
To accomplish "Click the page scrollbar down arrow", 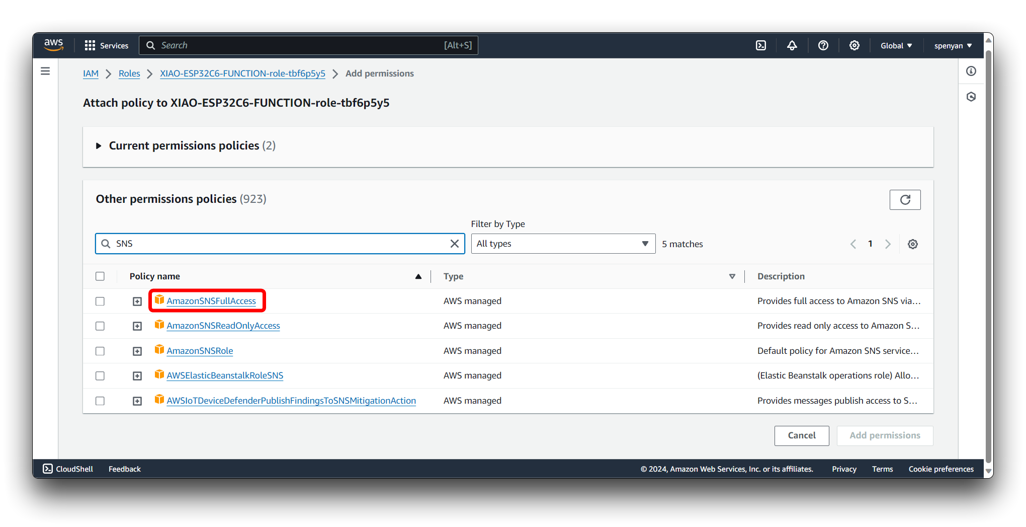I will click(988, 472).
